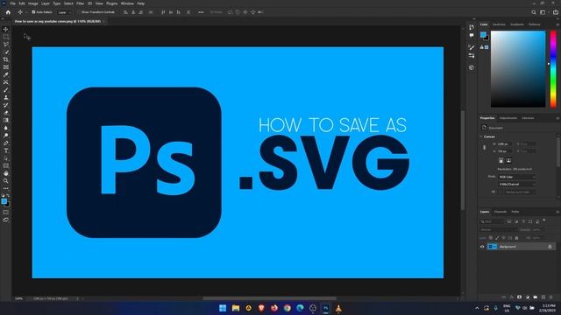
Task: Open the Layers blend mode dropdown
Action: point(499,229)
